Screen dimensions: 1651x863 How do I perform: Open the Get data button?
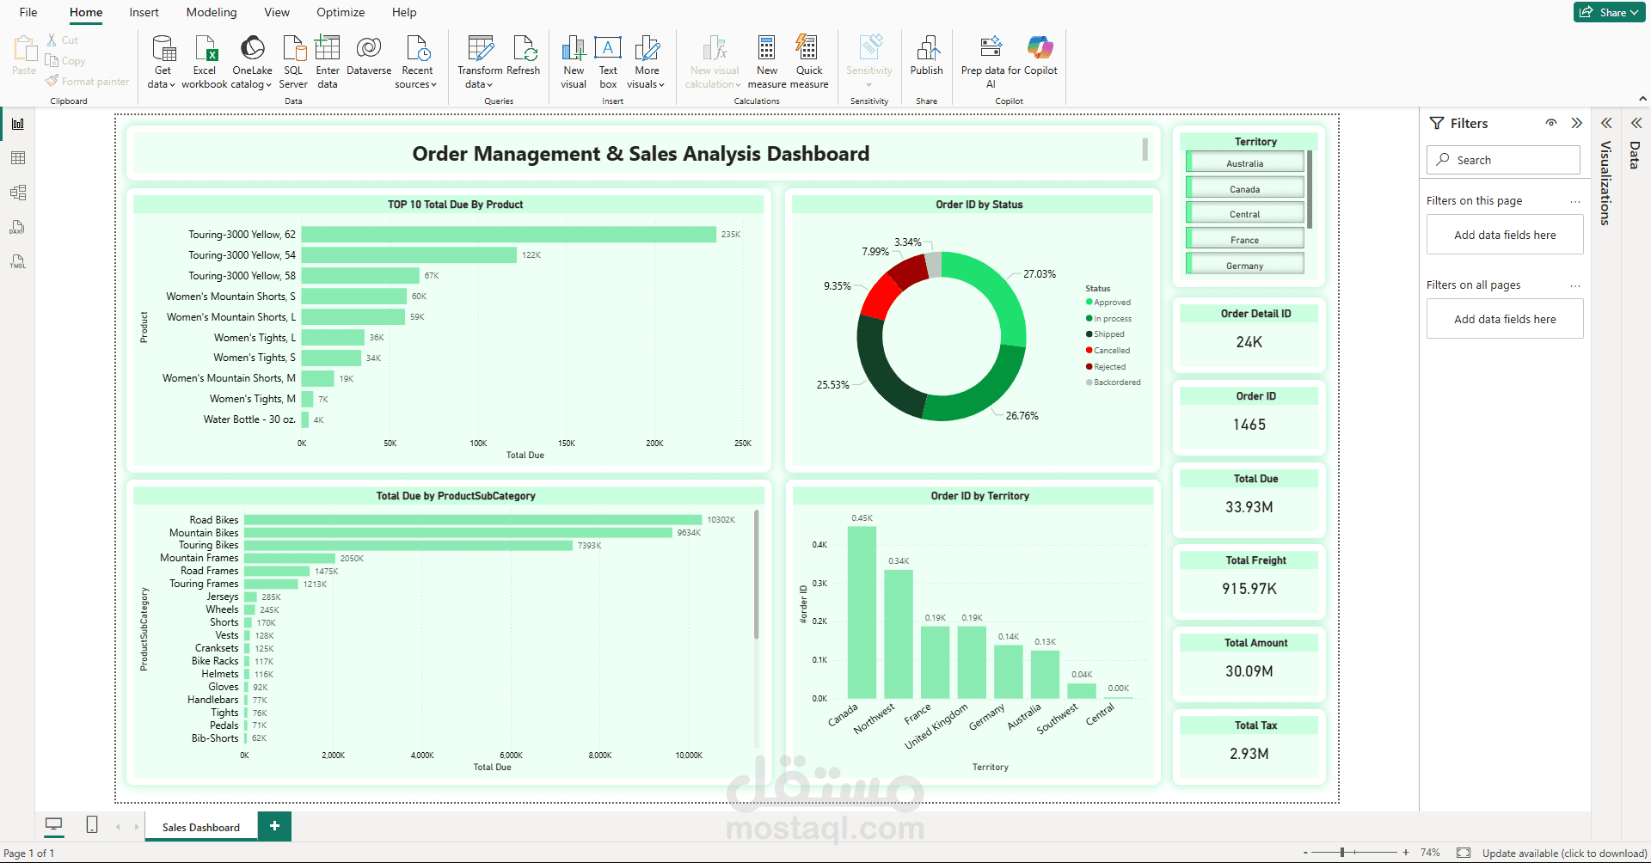point(162,61)
